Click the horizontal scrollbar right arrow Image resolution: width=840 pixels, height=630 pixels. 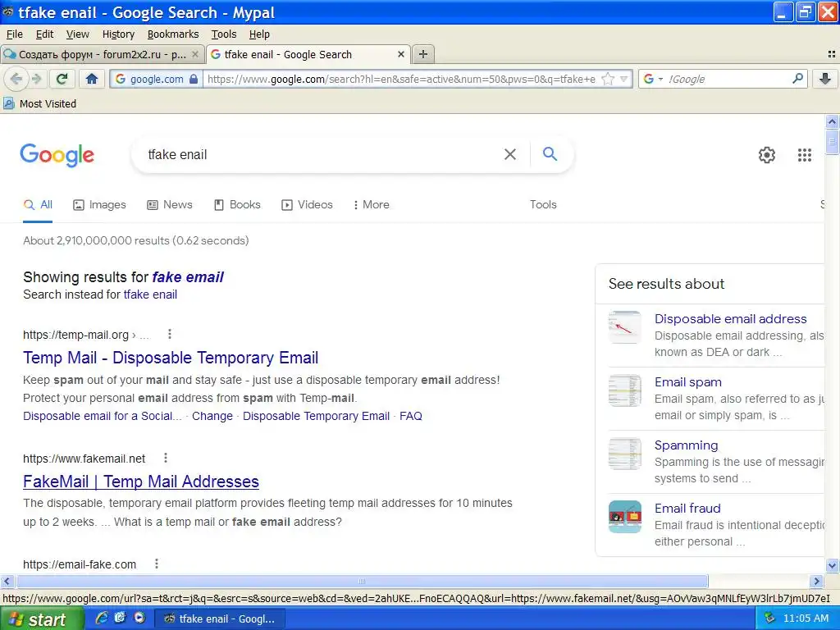[x=816, y=582]
